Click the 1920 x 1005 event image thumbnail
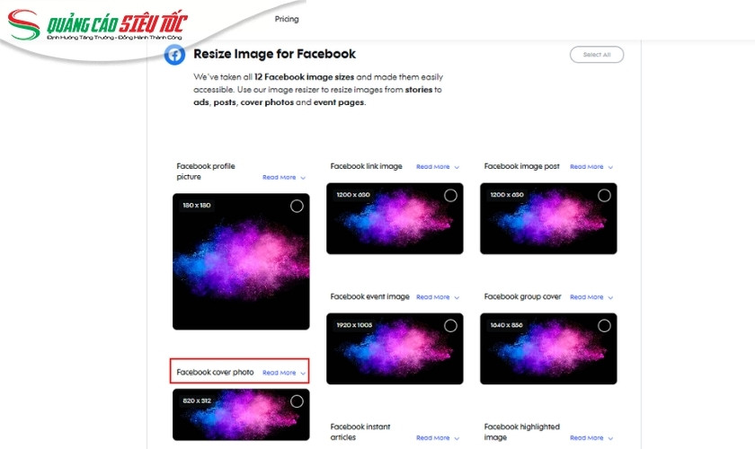755x449 pixels. tap(395, 349)
